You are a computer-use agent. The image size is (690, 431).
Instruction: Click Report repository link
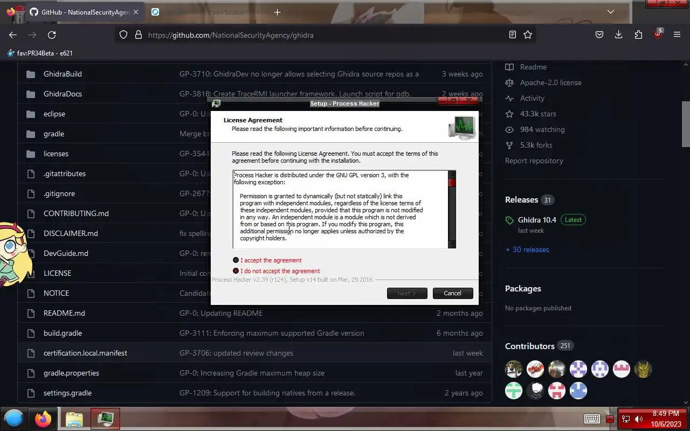534,161
